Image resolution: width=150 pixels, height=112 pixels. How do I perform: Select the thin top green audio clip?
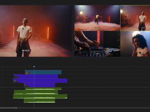coord(43,89)
